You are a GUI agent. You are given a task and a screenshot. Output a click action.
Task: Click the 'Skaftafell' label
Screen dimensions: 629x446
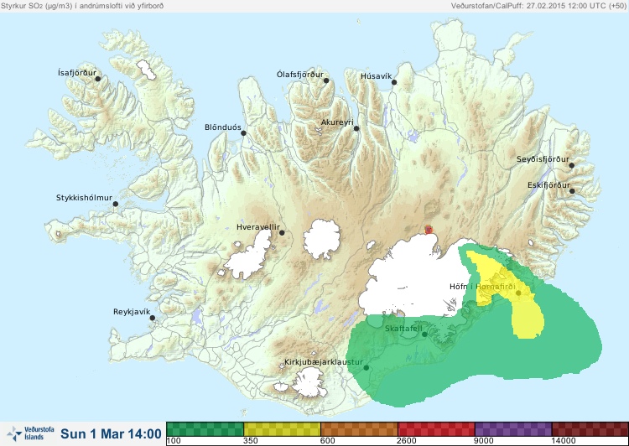pyautogui.click(x=403, y=329)
